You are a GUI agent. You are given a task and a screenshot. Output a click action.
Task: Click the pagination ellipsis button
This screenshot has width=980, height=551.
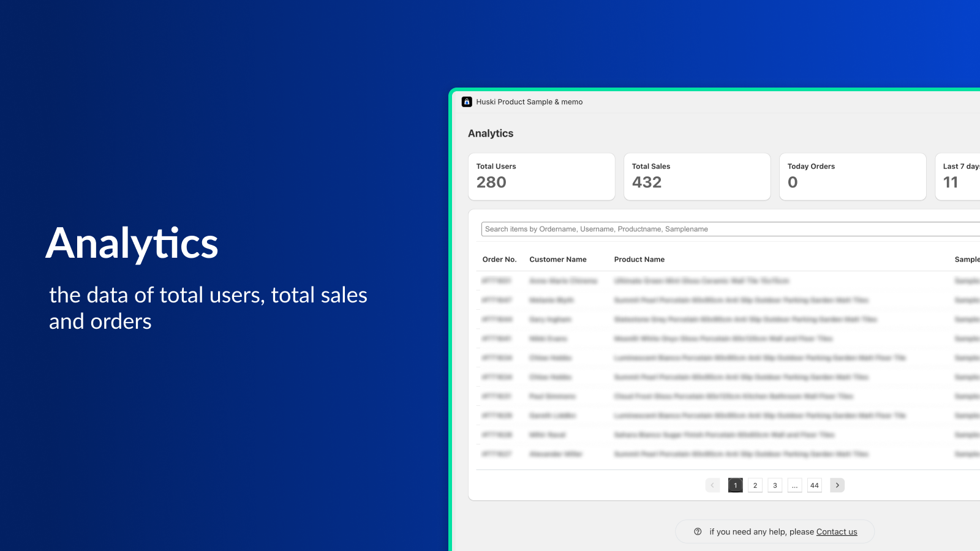[x=795, y=485]
